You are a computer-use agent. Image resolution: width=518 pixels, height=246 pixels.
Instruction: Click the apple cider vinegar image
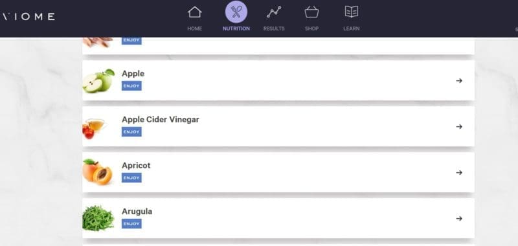click(94, 128)
